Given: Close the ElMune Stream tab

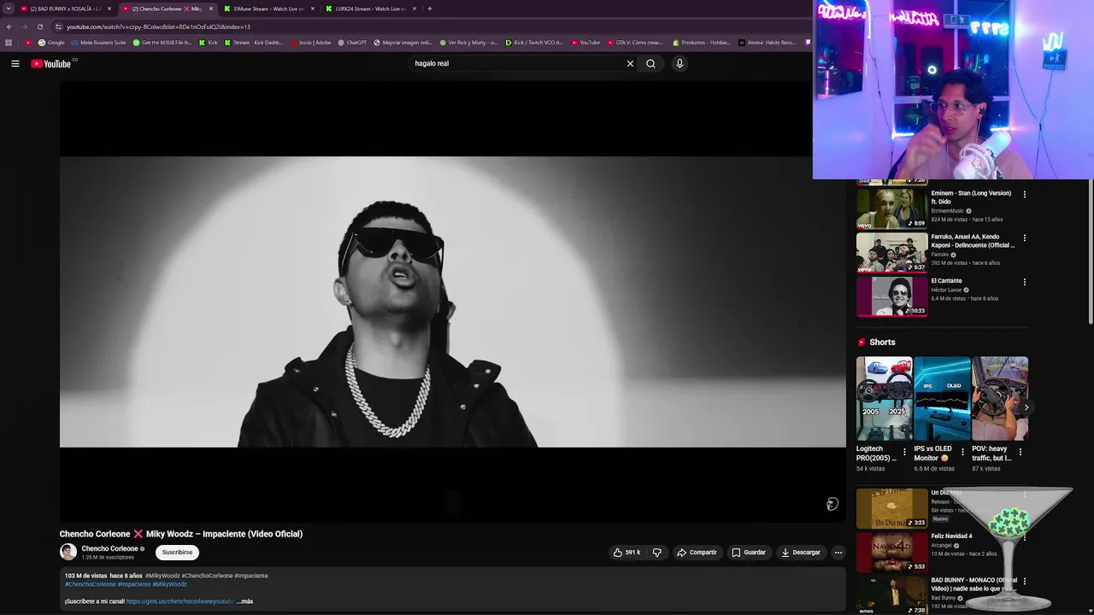Looking at the screenshot, I should (x=313, y=9).
